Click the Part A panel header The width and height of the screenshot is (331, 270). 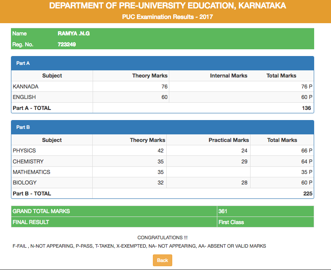163,63
